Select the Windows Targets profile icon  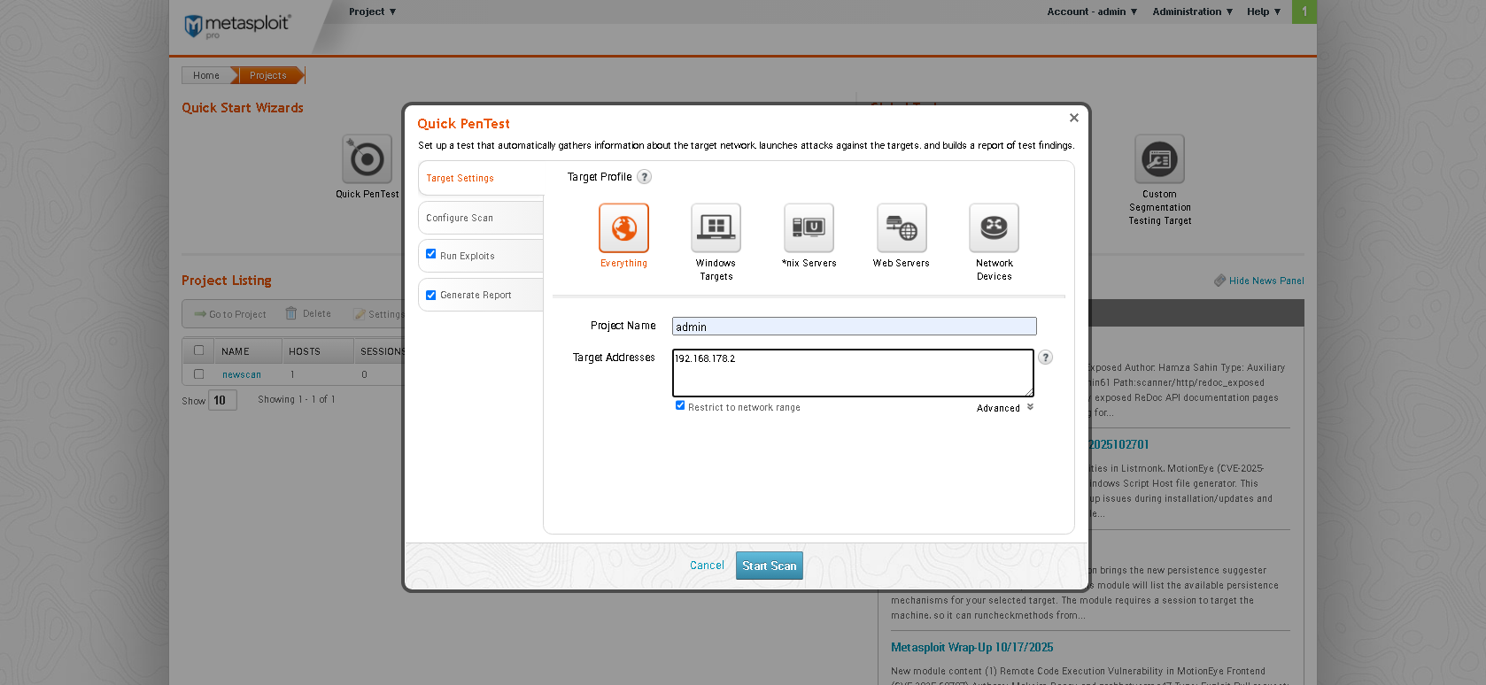[716, 228]
